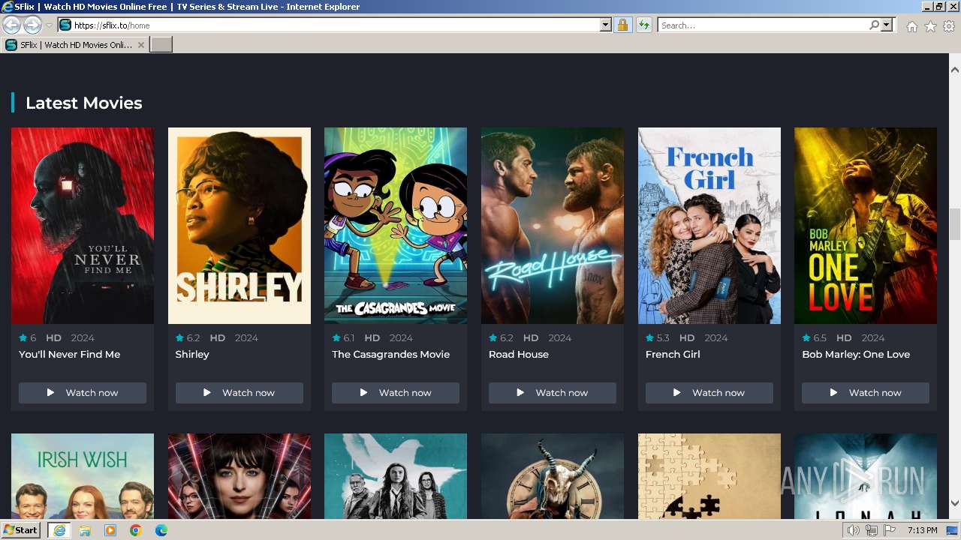This screenshot has width=961, height=540.
Task: Go back with the browser Back arrow
Action: point(12,25)
